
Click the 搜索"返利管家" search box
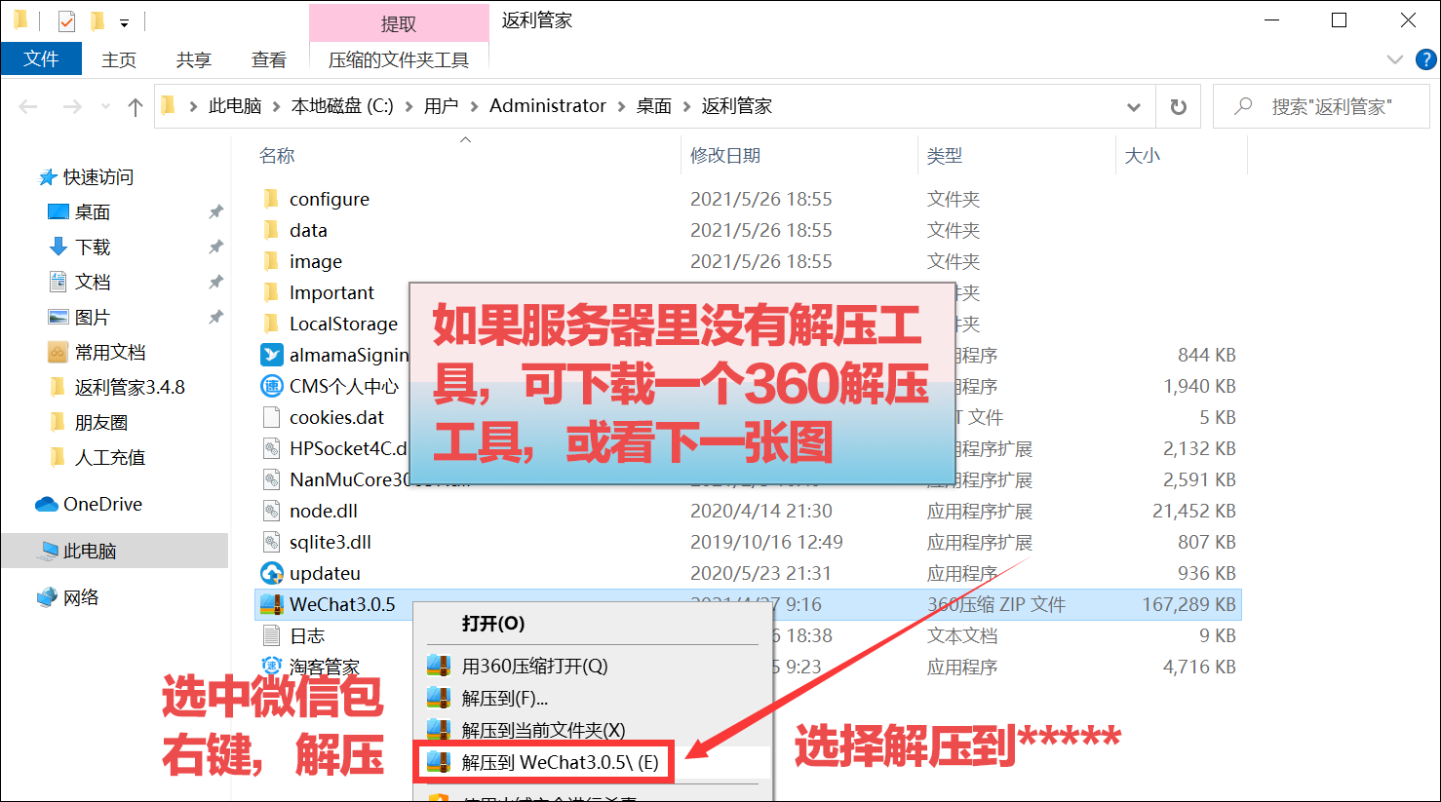1323,106
